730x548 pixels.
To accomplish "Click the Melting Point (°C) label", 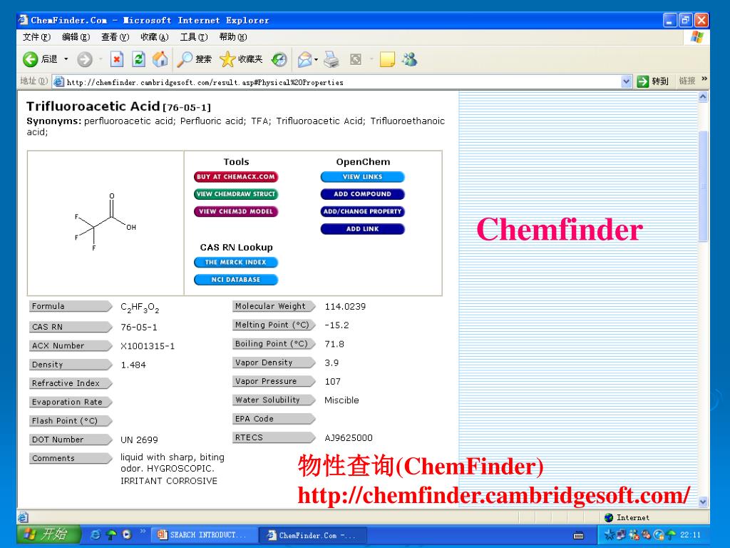I will (x=274, y=325).
